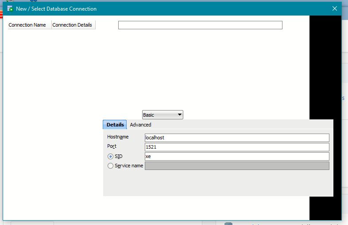Select the Service name radio button

[x=110, y=166]
